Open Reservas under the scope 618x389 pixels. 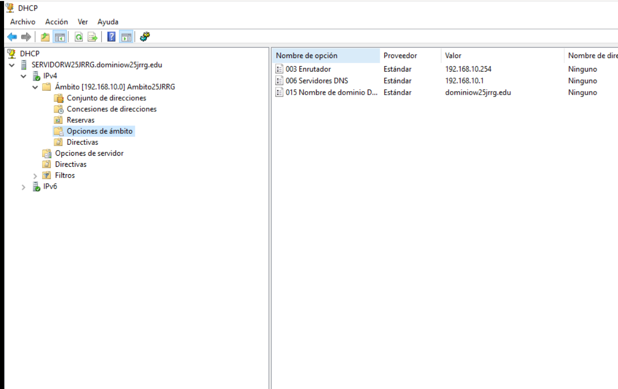point(80,120)
